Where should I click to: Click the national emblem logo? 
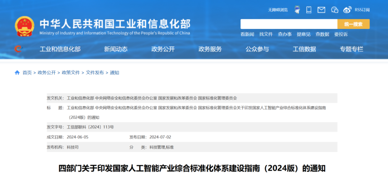pos(25,26)
